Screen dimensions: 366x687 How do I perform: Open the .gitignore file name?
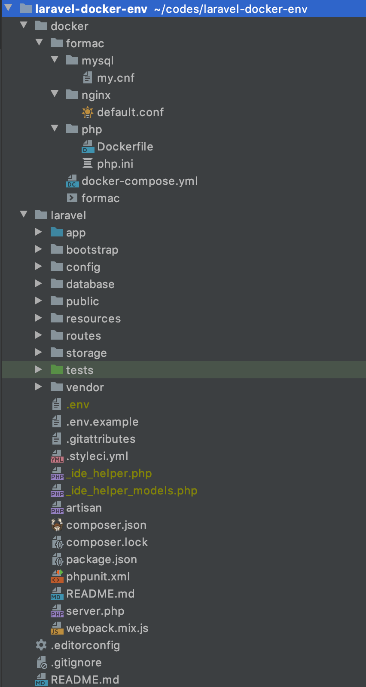(x=76, y=662)
